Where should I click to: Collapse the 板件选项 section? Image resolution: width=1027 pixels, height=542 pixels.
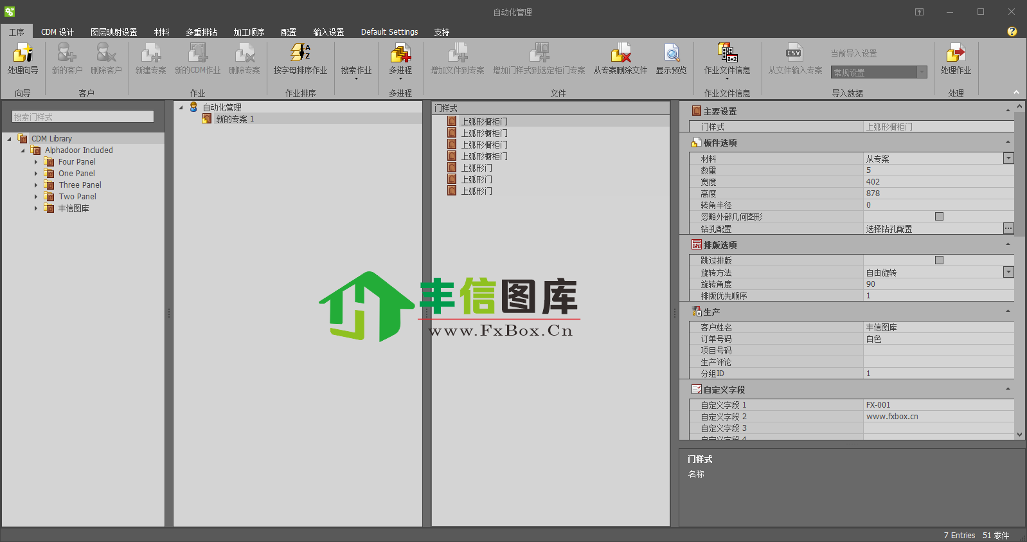pyautogui.click(x=1008, y=142)
